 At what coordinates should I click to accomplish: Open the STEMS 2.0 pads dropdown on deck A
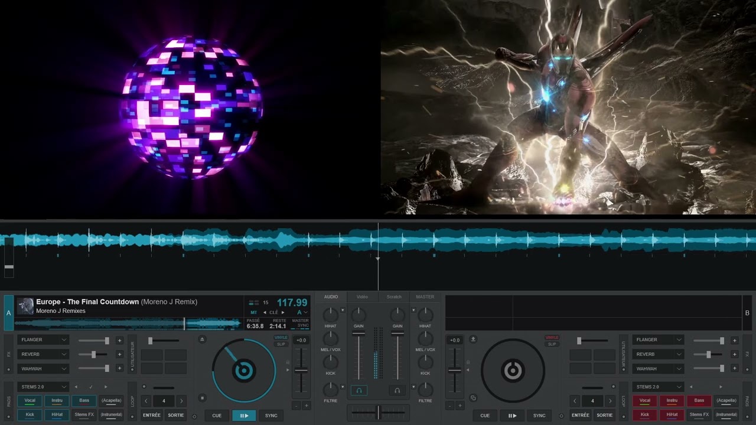coord(44,387)
